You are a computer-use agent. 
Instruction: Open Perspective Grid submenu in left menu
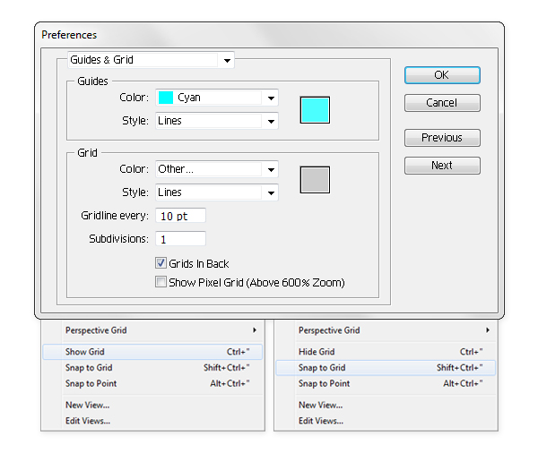pos(152,330)
